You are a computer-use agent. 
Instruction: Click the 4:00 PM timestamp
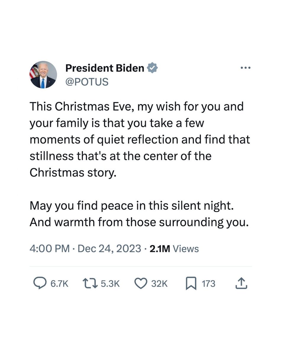[49, 248]
